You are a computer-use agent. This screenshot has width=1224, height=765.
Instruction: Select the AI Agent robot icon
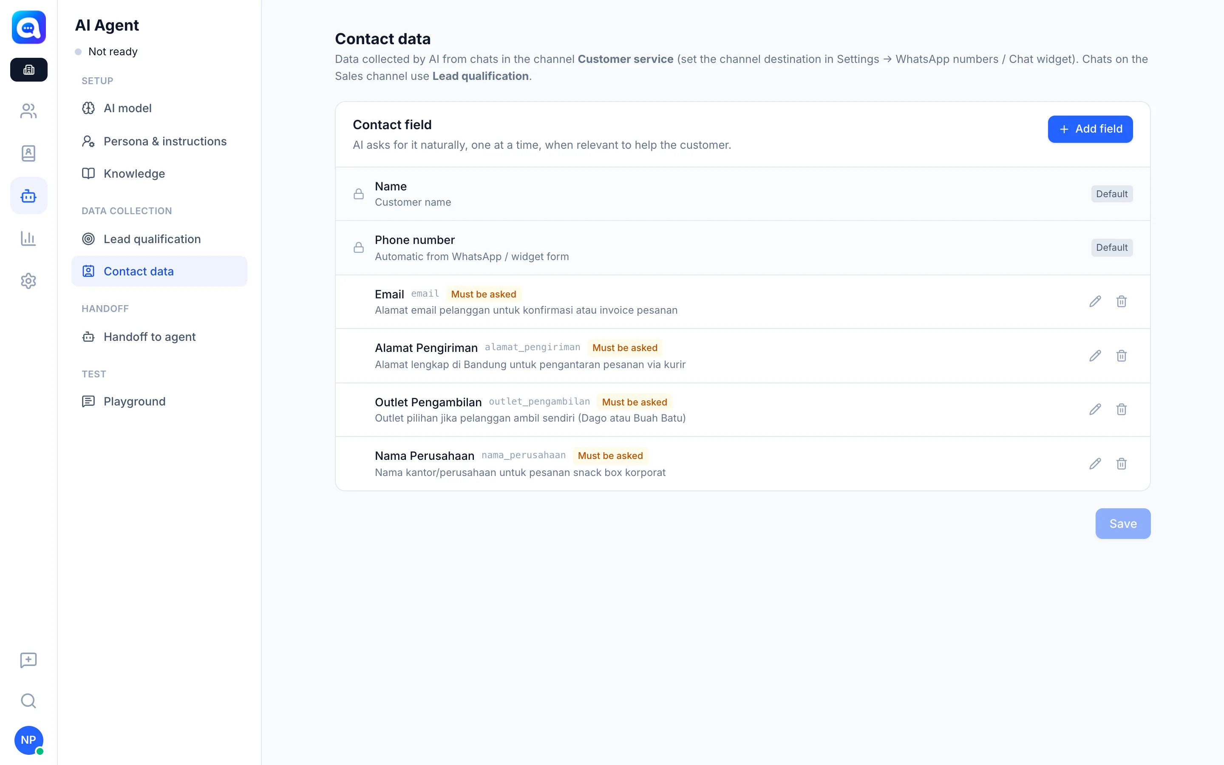(x=29, y=196)
